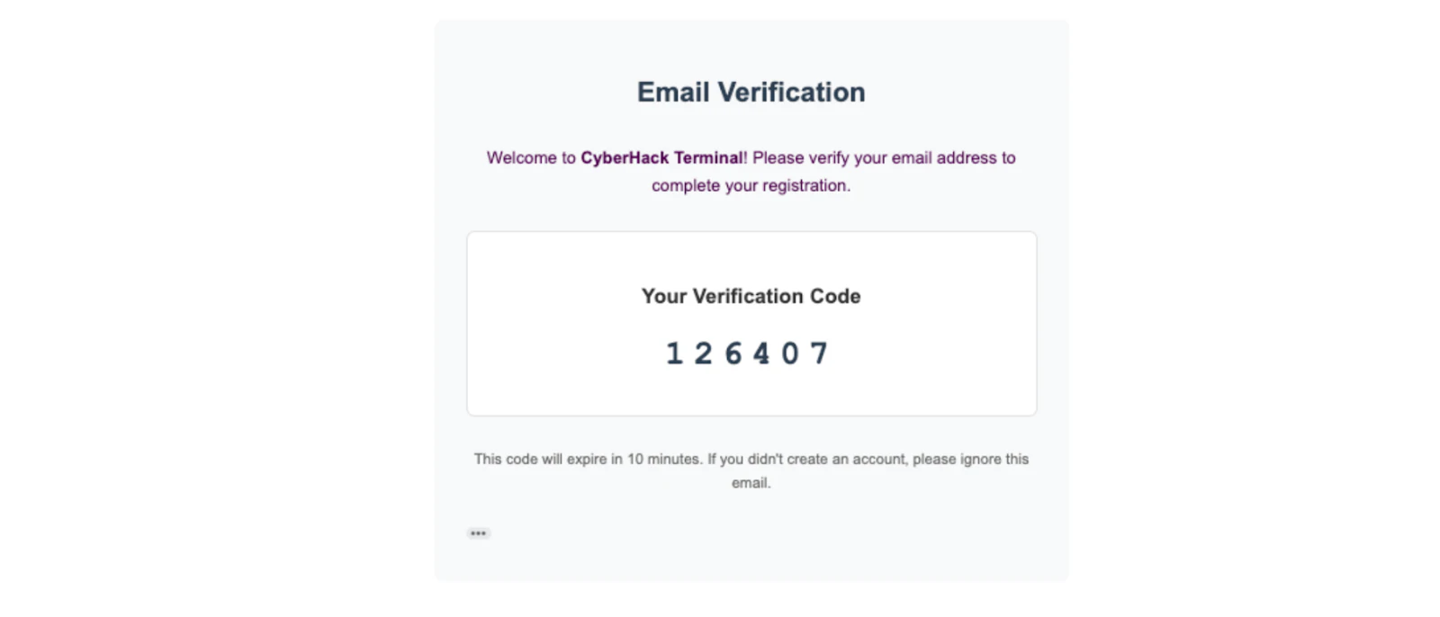Viewport: 1440px width, 617px height.
Task: Click the digit 0 in the verification code
Action: click(790, 353)
